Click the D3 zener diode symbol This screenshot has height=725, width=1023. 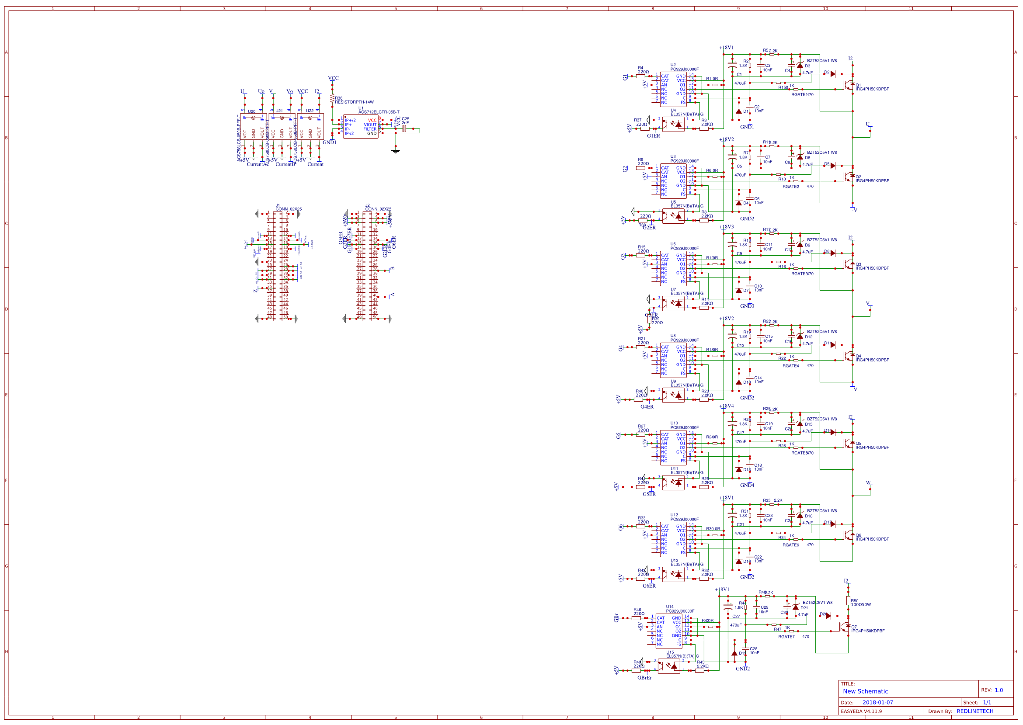click(799, 66)
